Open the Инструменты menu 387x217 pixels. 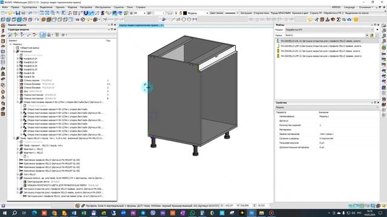[103, 7]
